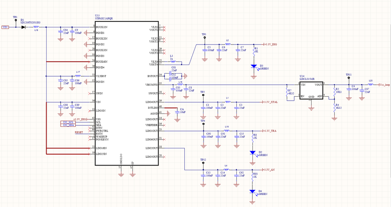The height and width of the screenshot is (207, 391).
Task: Select capacitor C83
Action: tap(173, 89)
